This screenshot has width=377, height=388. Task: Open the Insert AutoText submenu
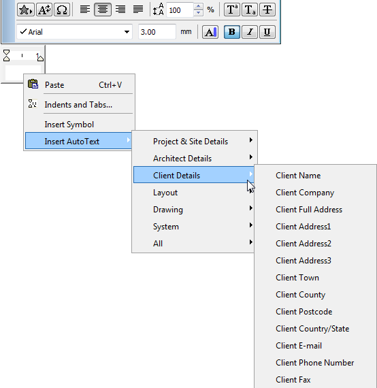tap(78, 141)
